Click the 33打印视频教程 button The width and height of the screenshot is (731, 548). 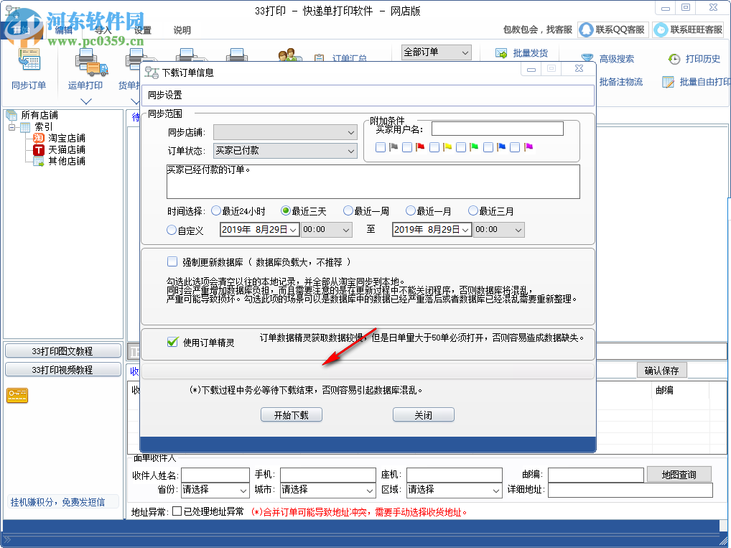63,368
